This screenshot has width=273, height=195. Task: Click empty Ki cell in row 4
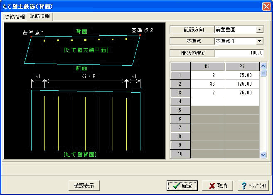[208, 101]
